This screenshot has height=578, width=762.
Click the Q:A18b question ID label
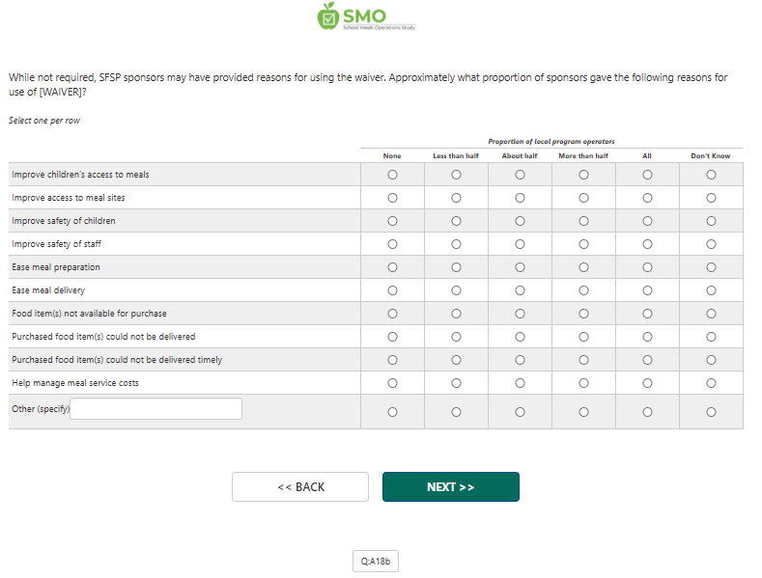click(x=376, y=562)
